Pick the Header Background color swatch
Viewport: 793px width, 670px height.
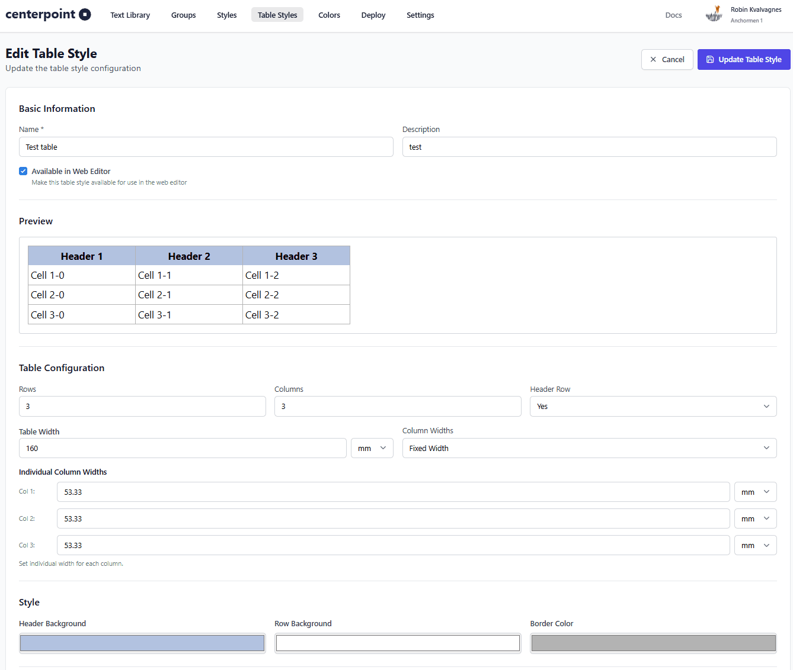[x=142, y=643]
